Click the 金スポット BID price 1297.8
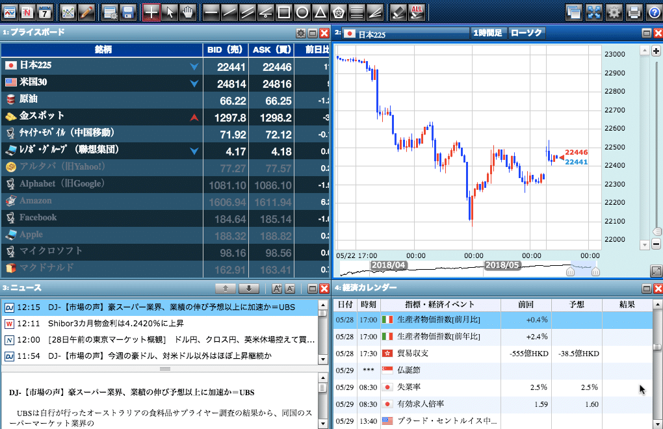 pos(230,118)
